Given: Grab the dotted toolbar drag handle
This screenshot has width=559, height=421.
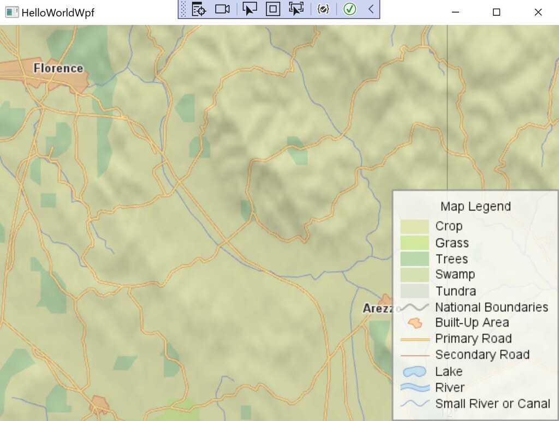Looking at the screenshot, I should click(183, 9).
